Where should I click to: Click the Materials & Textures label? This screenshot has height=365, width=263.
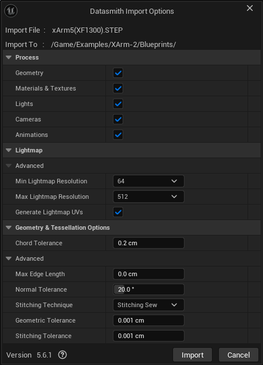point(46,88)
